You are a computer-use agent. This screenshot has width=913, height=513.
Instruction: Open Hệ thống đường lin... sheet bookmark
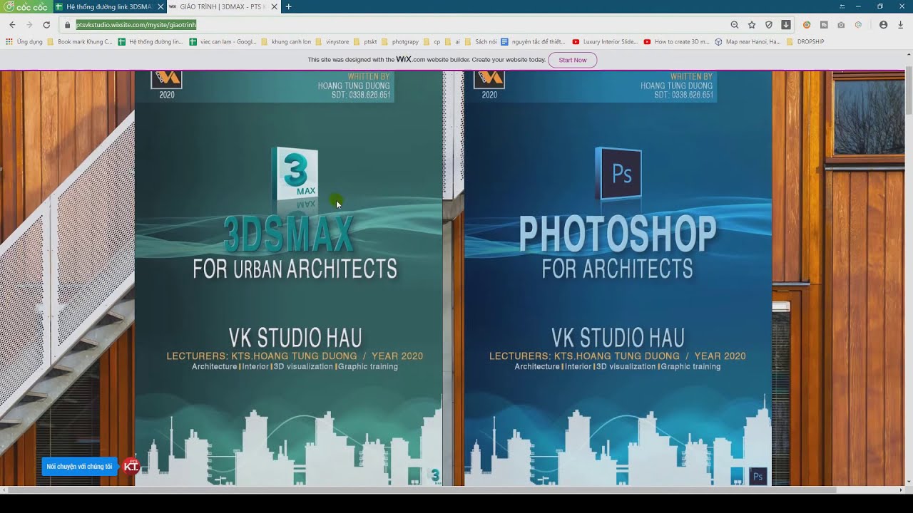point(151,41)
